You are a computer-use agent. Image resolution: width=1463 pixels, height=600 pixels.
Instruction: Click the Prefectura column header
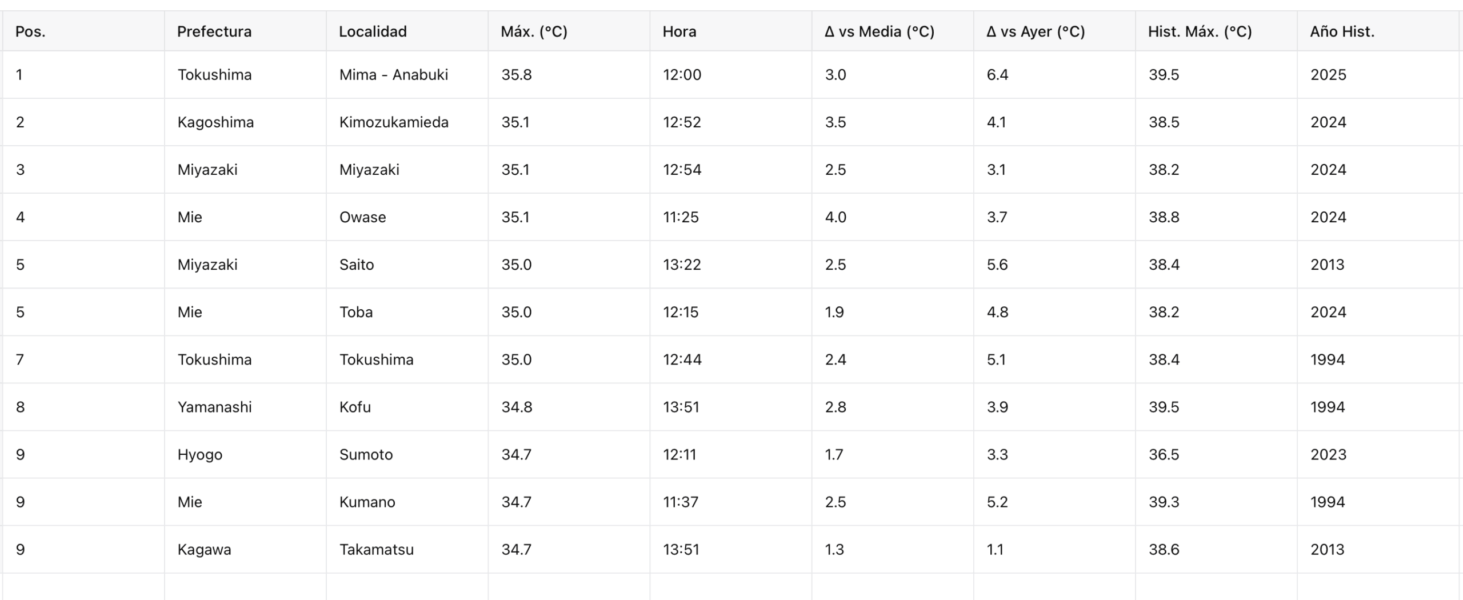(x=214, y=31)
